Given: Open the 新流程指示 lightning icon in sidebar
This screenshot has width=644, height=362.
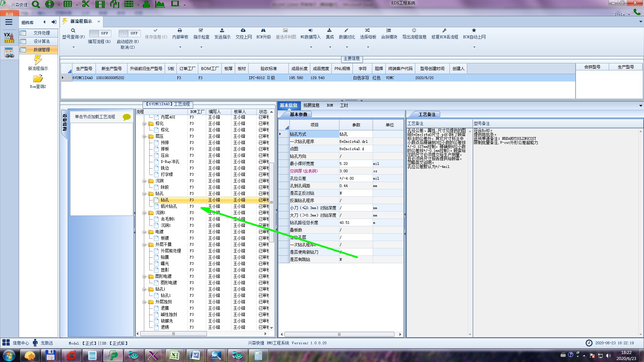Looking at the screenshot, I should [38, 60].
